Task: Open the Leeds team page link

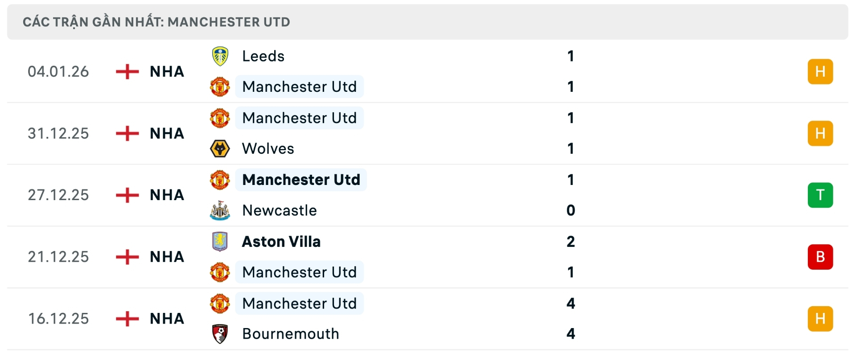Action: 263,56
